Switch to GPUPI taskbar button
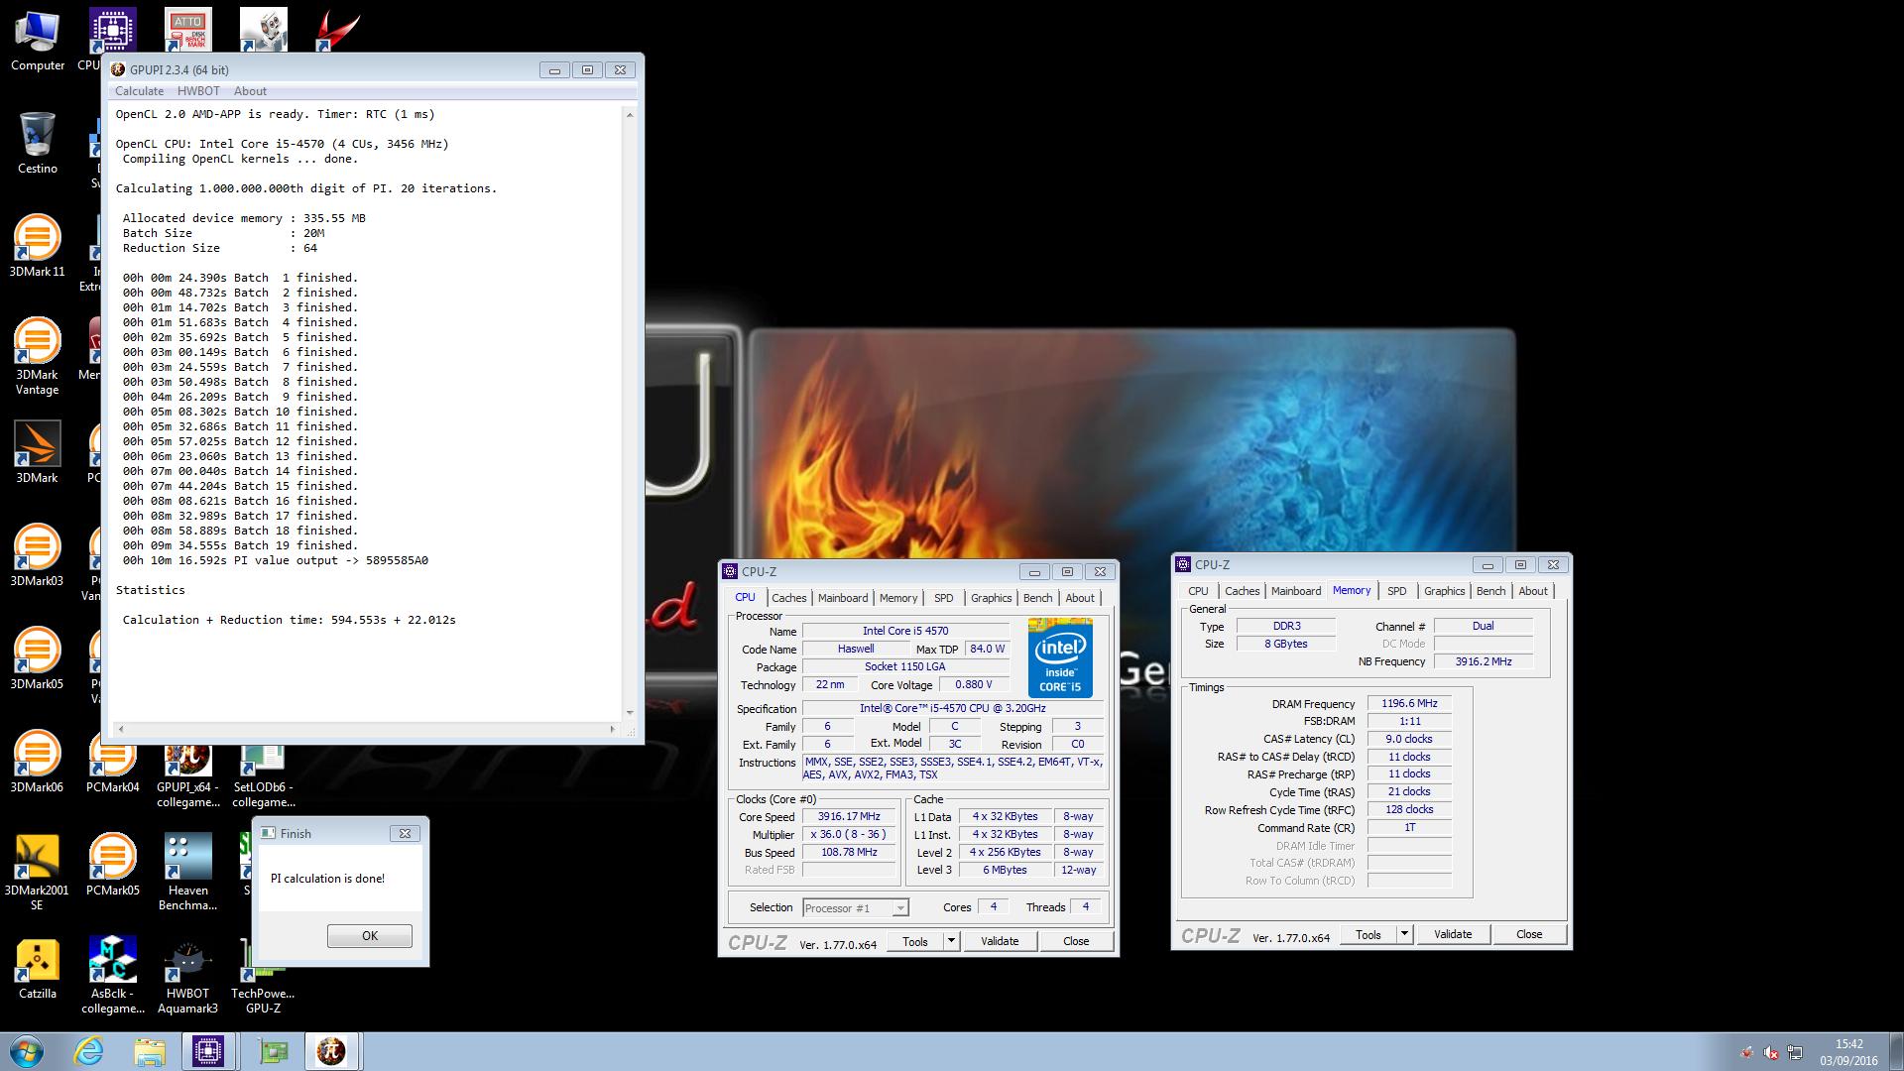The image size is (1904, 1071). pyautogui.click(x=332, y=1051)
